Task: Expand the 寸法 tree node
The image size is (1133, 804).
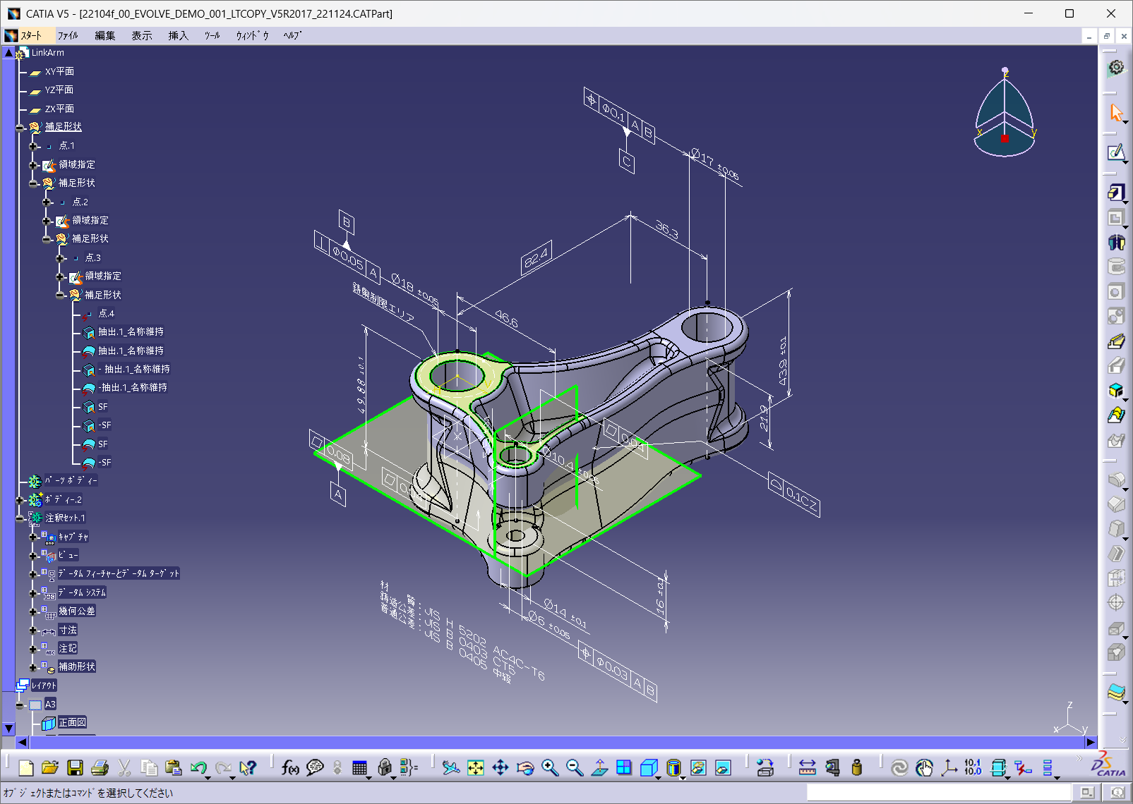Action: (33, 631)
